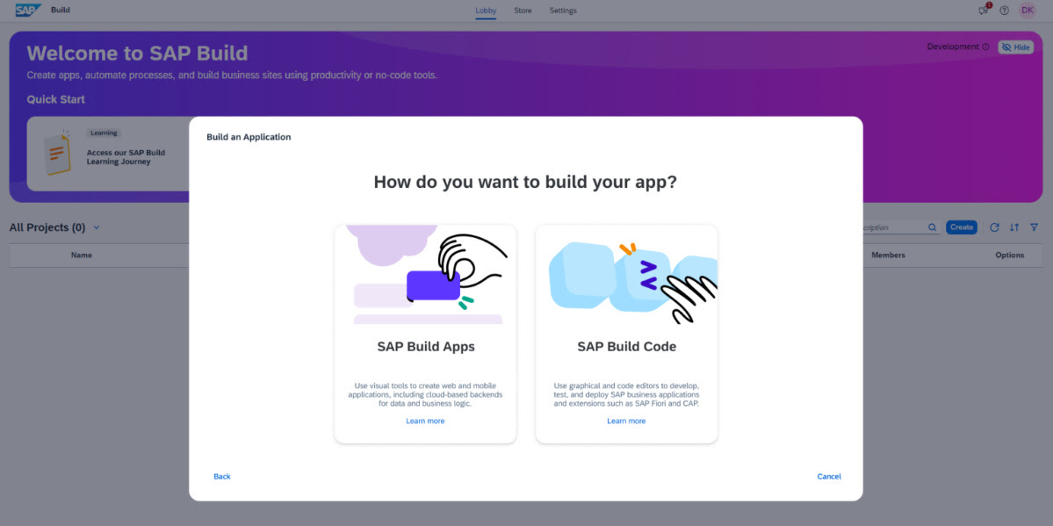This screenshot has height=526, width=1053.
Task: Open the help question mark icon
Action: pos(1004,10)
